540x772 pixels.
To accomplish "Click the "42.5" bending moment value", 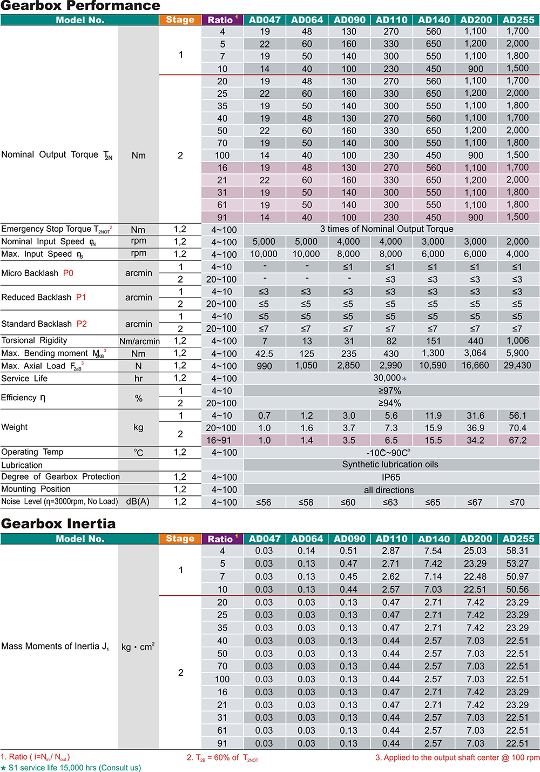I will pyautogui.click(x=264, y=353).
